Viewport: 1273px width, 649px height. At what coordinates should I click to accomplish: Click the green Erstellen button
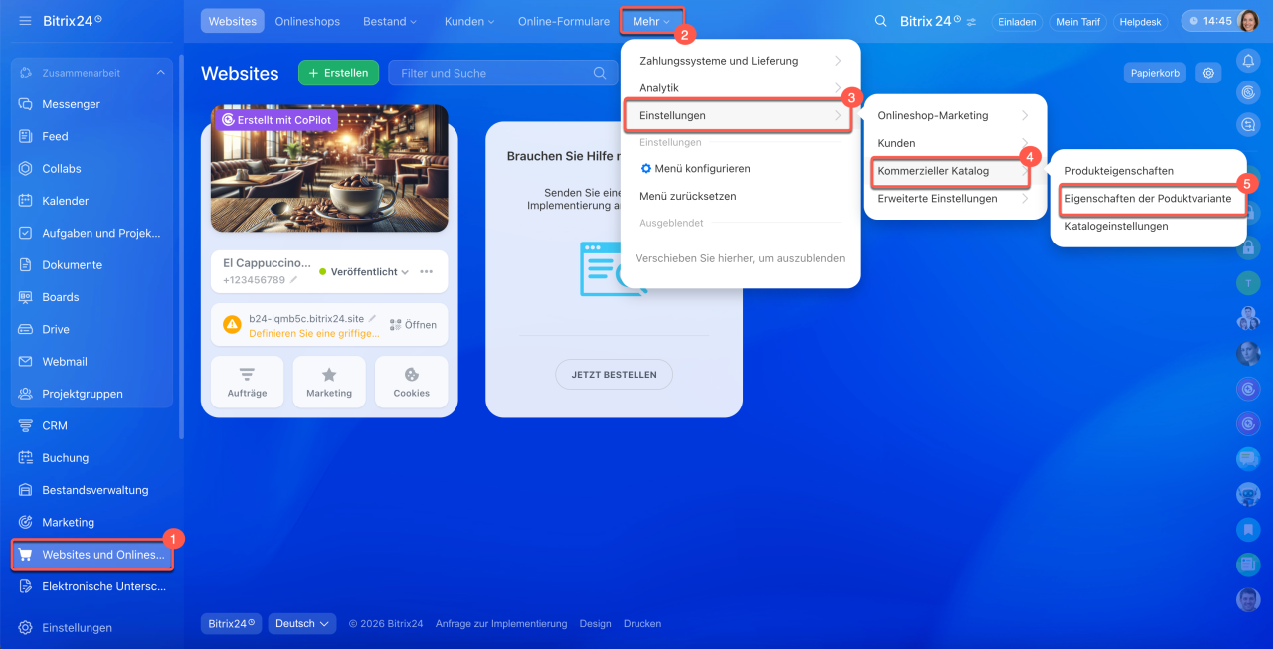339,73
